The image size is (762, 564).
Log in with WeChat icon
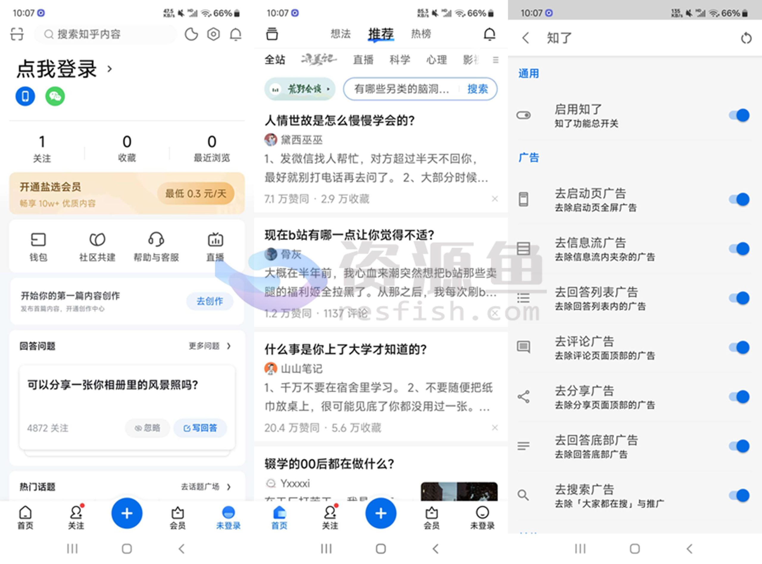(x=55, y=96)
